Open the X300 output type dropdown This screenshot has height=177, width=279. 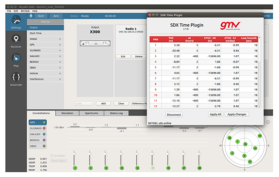pyautogui.click(x=84, y=103)
